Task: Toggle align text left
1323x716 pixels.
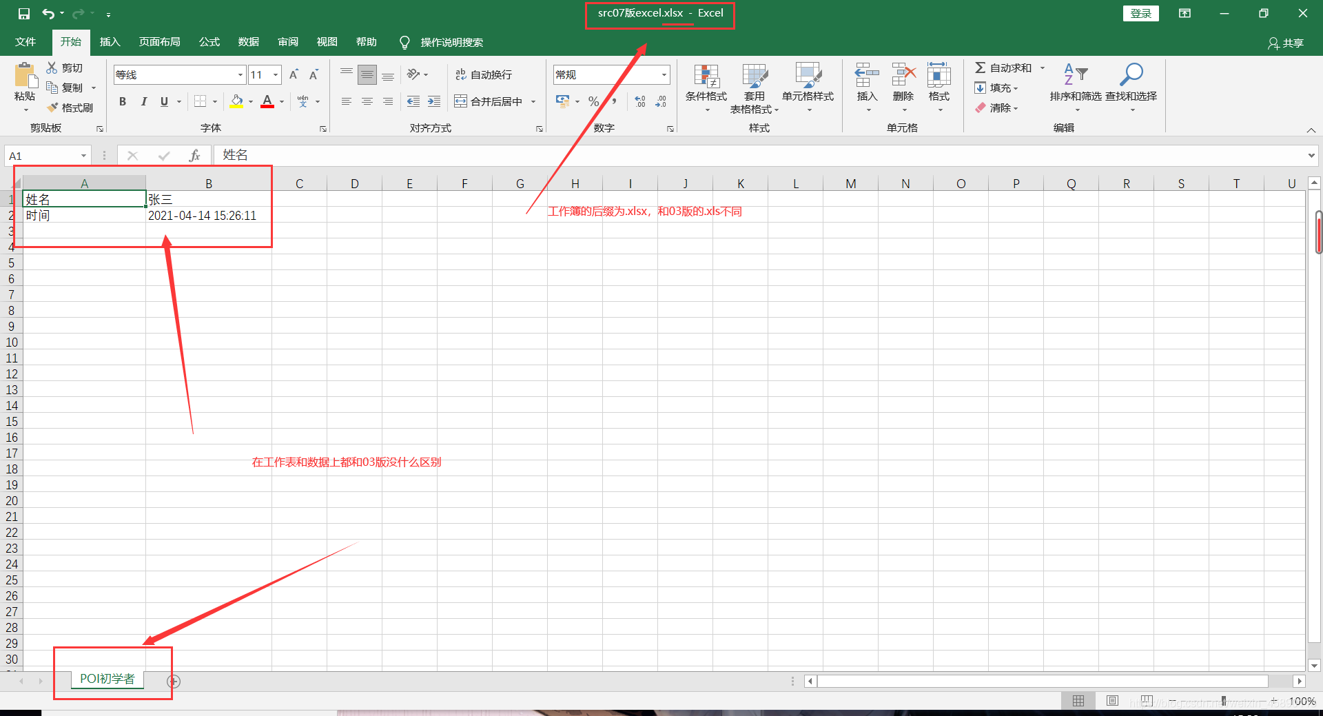Action: [x=347, y=101]
